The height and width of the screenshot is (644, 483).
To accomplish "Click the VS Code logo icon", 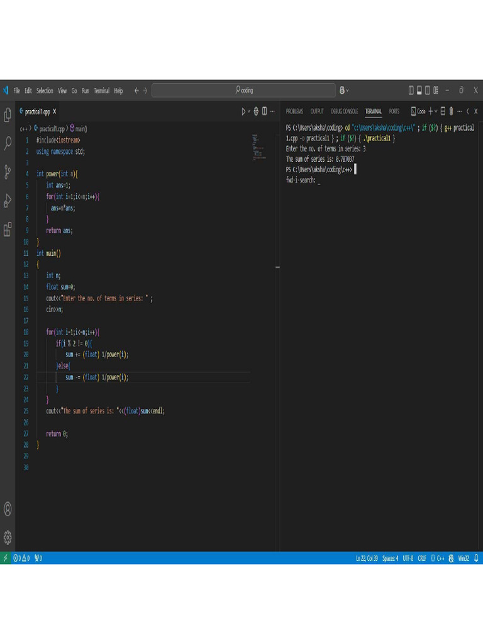I will click(6, 91).
